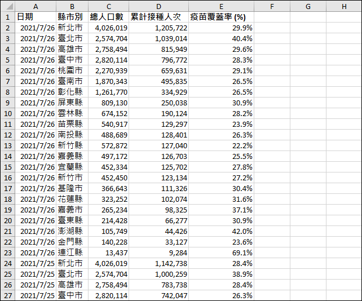Select cell 金門縣

pos(72,242)
